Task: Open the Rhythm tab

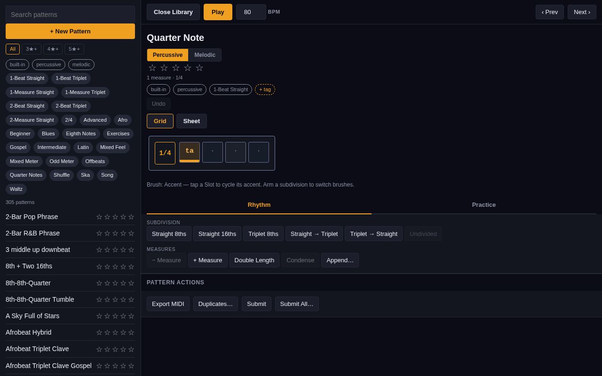Action: [259, 205]
